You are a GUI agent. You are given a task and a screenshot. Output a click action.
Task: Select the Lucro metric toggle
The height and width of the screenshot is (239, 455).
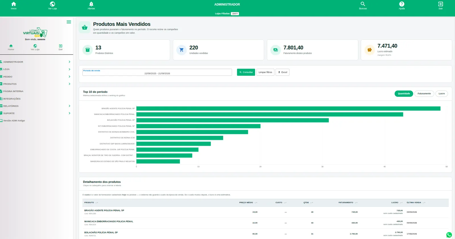click(x=442, y=94)
